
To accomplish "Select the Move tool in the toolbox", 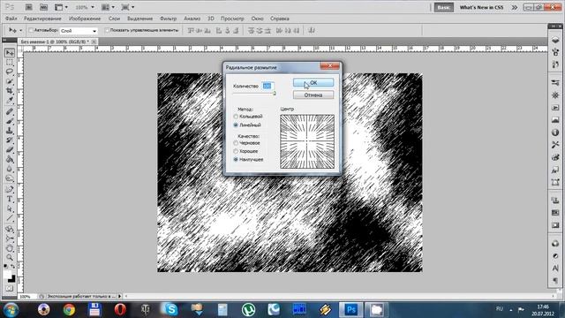I will click(10, 53).
